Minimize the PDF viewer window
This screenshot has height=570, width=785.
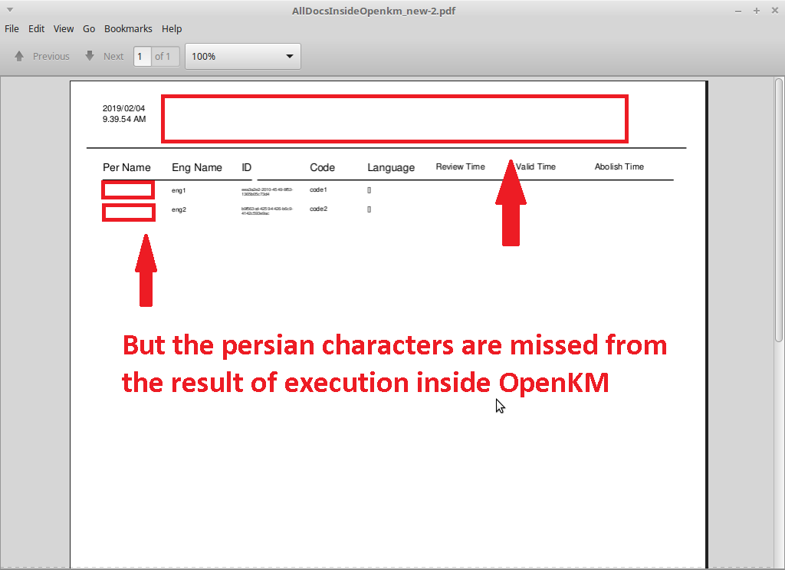tap(738, 11)
